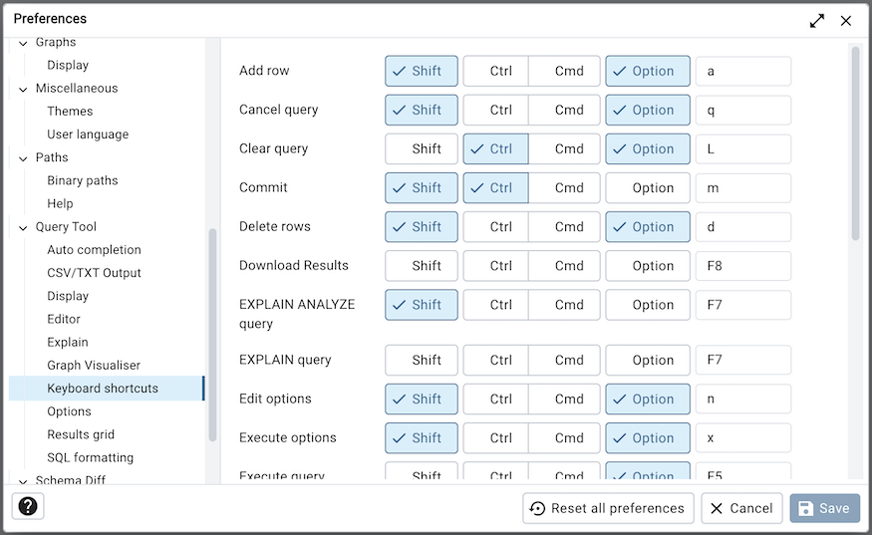Collapse the Miscellaneous tree node

(23, 89)
